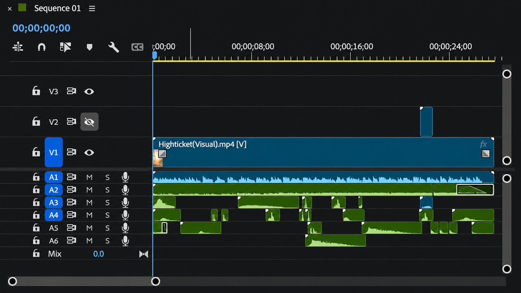Toggle closed captions CC icon
The height and width of the screenshot is (293, 521).
(137, 47)
